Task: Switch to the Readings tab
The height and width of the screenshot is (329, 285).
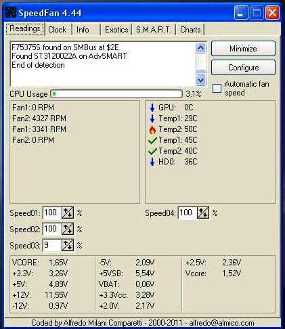Action: pos(25,28)
